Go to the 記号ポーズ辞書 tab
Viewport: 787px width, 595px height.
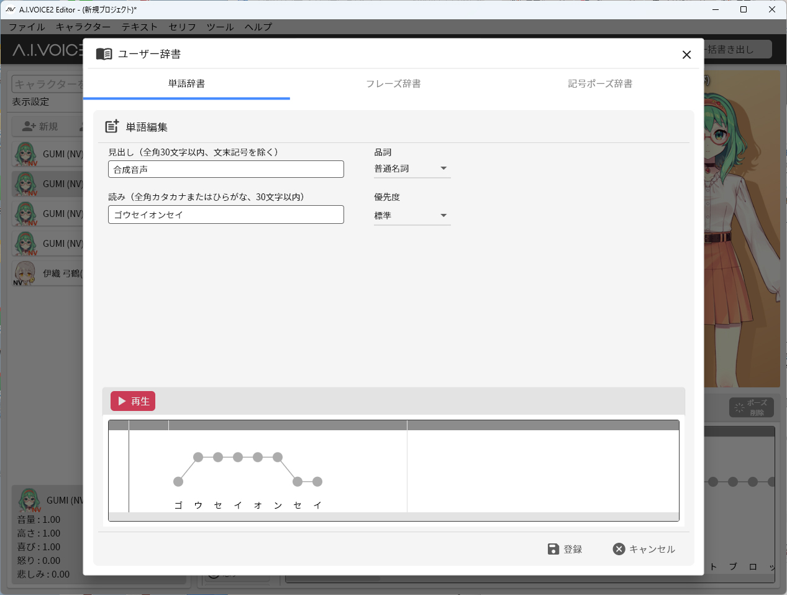click(600, 84)
